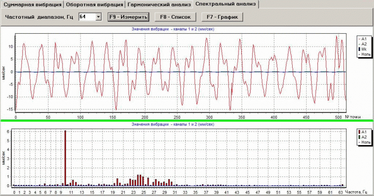
Task: Click spectrum chart title Значения вибрации
Action: pos(173,124)
